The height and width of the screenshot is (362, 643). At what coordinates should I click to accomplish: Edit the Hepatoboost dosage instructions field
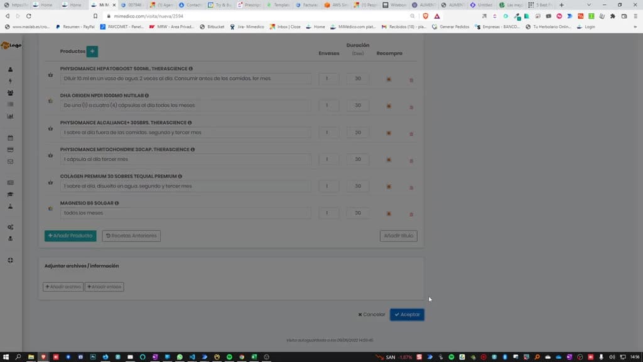185,79
